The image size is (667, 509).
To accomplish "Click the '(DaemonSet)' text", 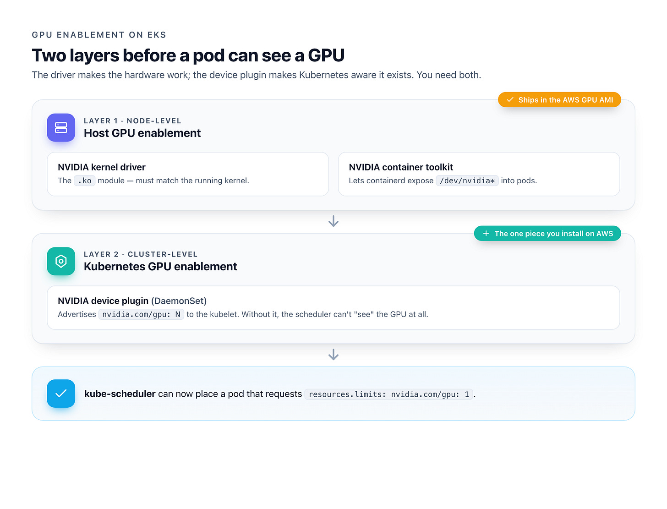I will click(179, 301).
